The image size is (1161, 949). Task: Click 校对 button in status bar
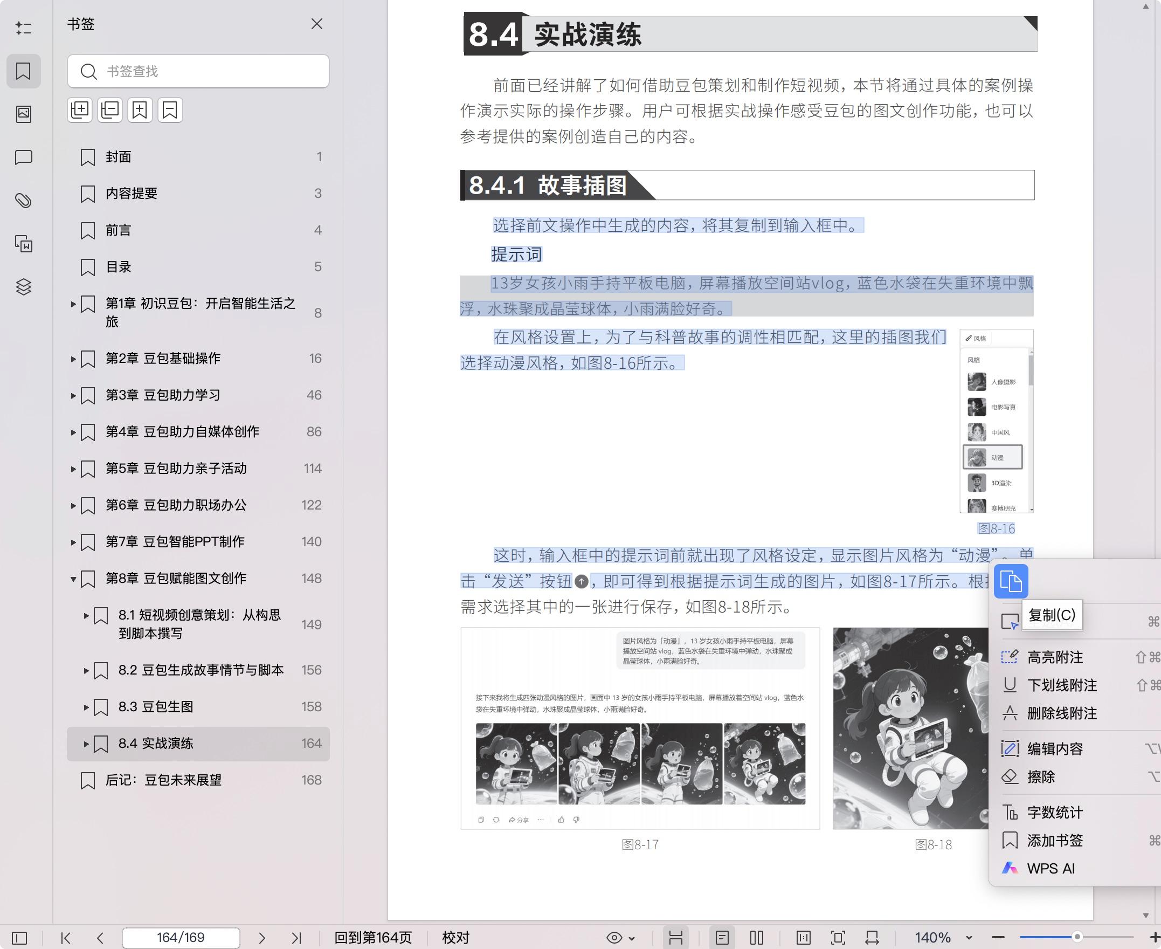tap(455, 938)
